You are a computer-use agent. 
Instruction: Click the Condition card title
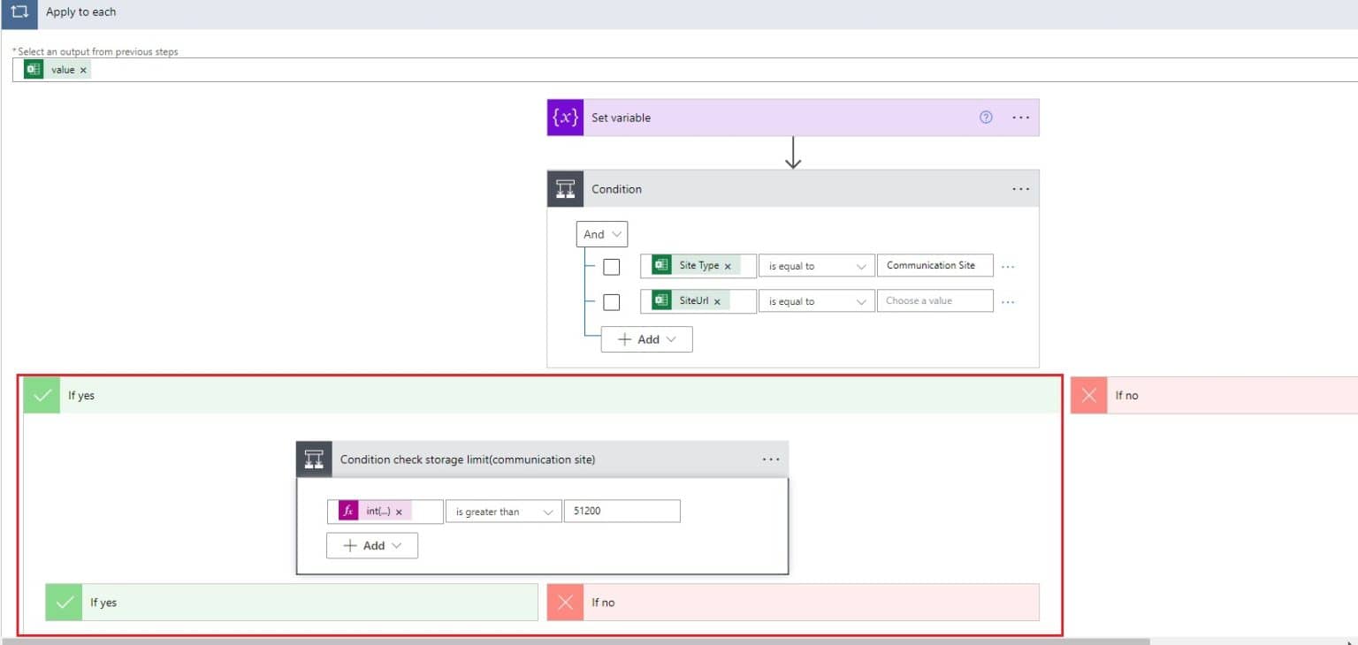click(x=616, y=189)
